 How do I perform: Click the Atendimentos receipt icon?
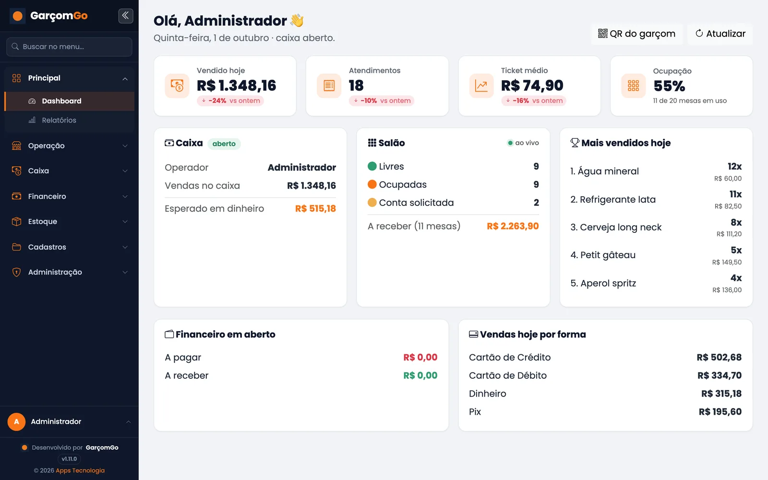(329, 86)
